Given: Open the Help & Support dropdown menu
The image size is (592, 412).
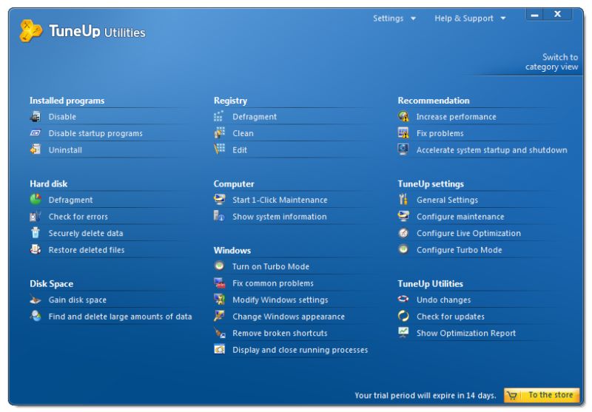Looking at the screenshot, I should [470, 18].
